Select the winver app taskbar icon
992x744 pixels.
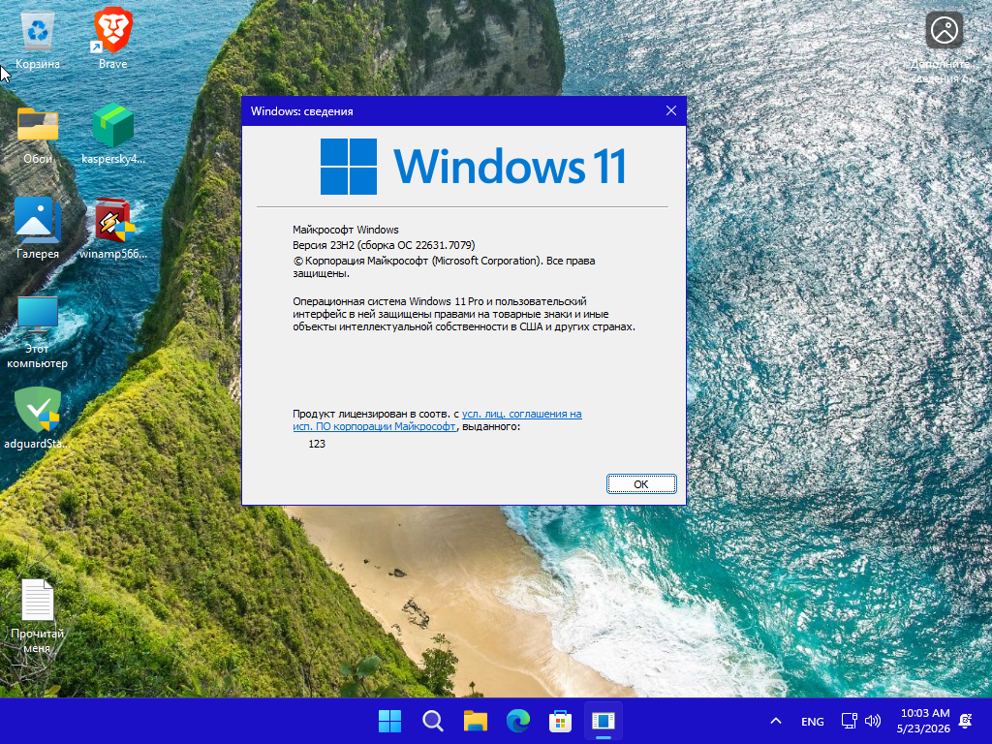(603, 721)
